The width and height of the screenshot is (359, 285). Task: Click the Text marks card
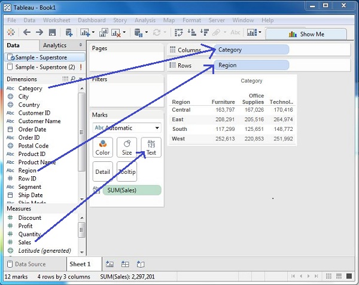pos(151,147)
